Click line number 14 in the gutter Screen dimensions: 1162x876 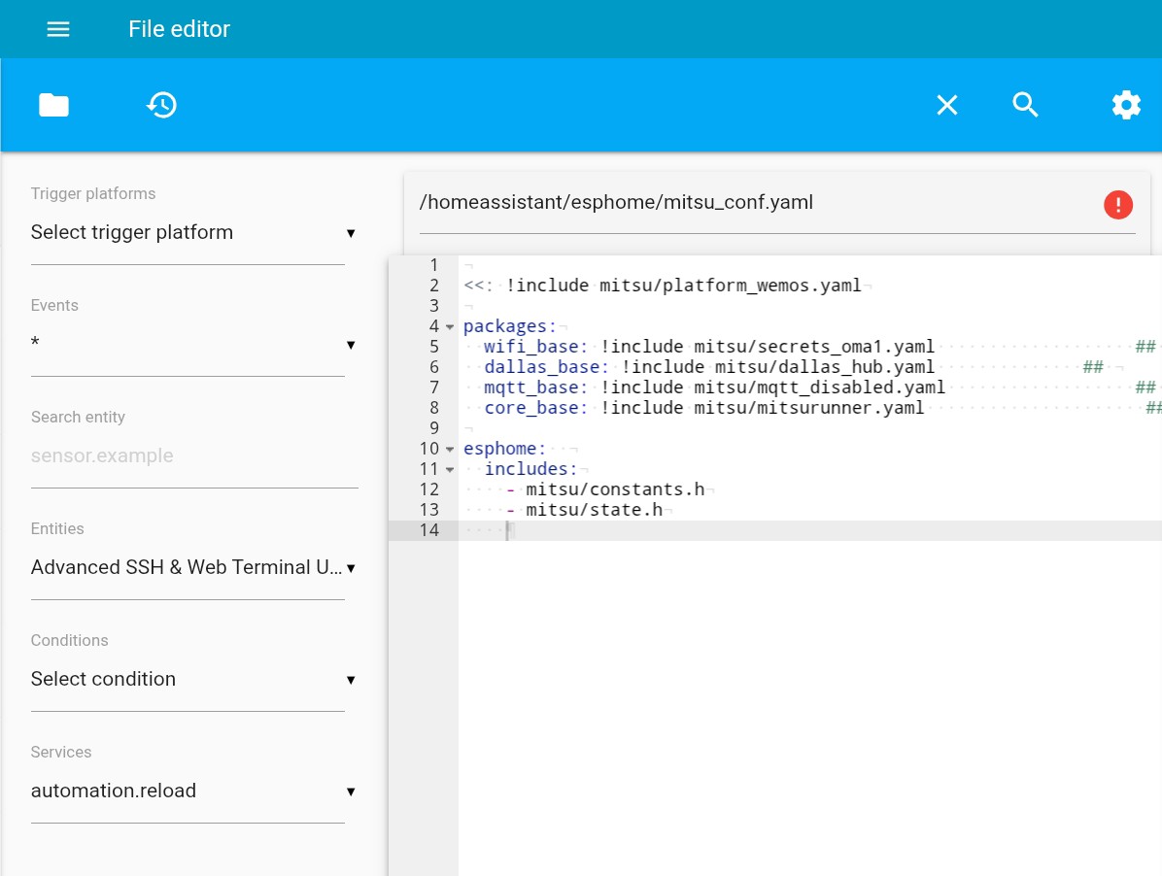428,530
